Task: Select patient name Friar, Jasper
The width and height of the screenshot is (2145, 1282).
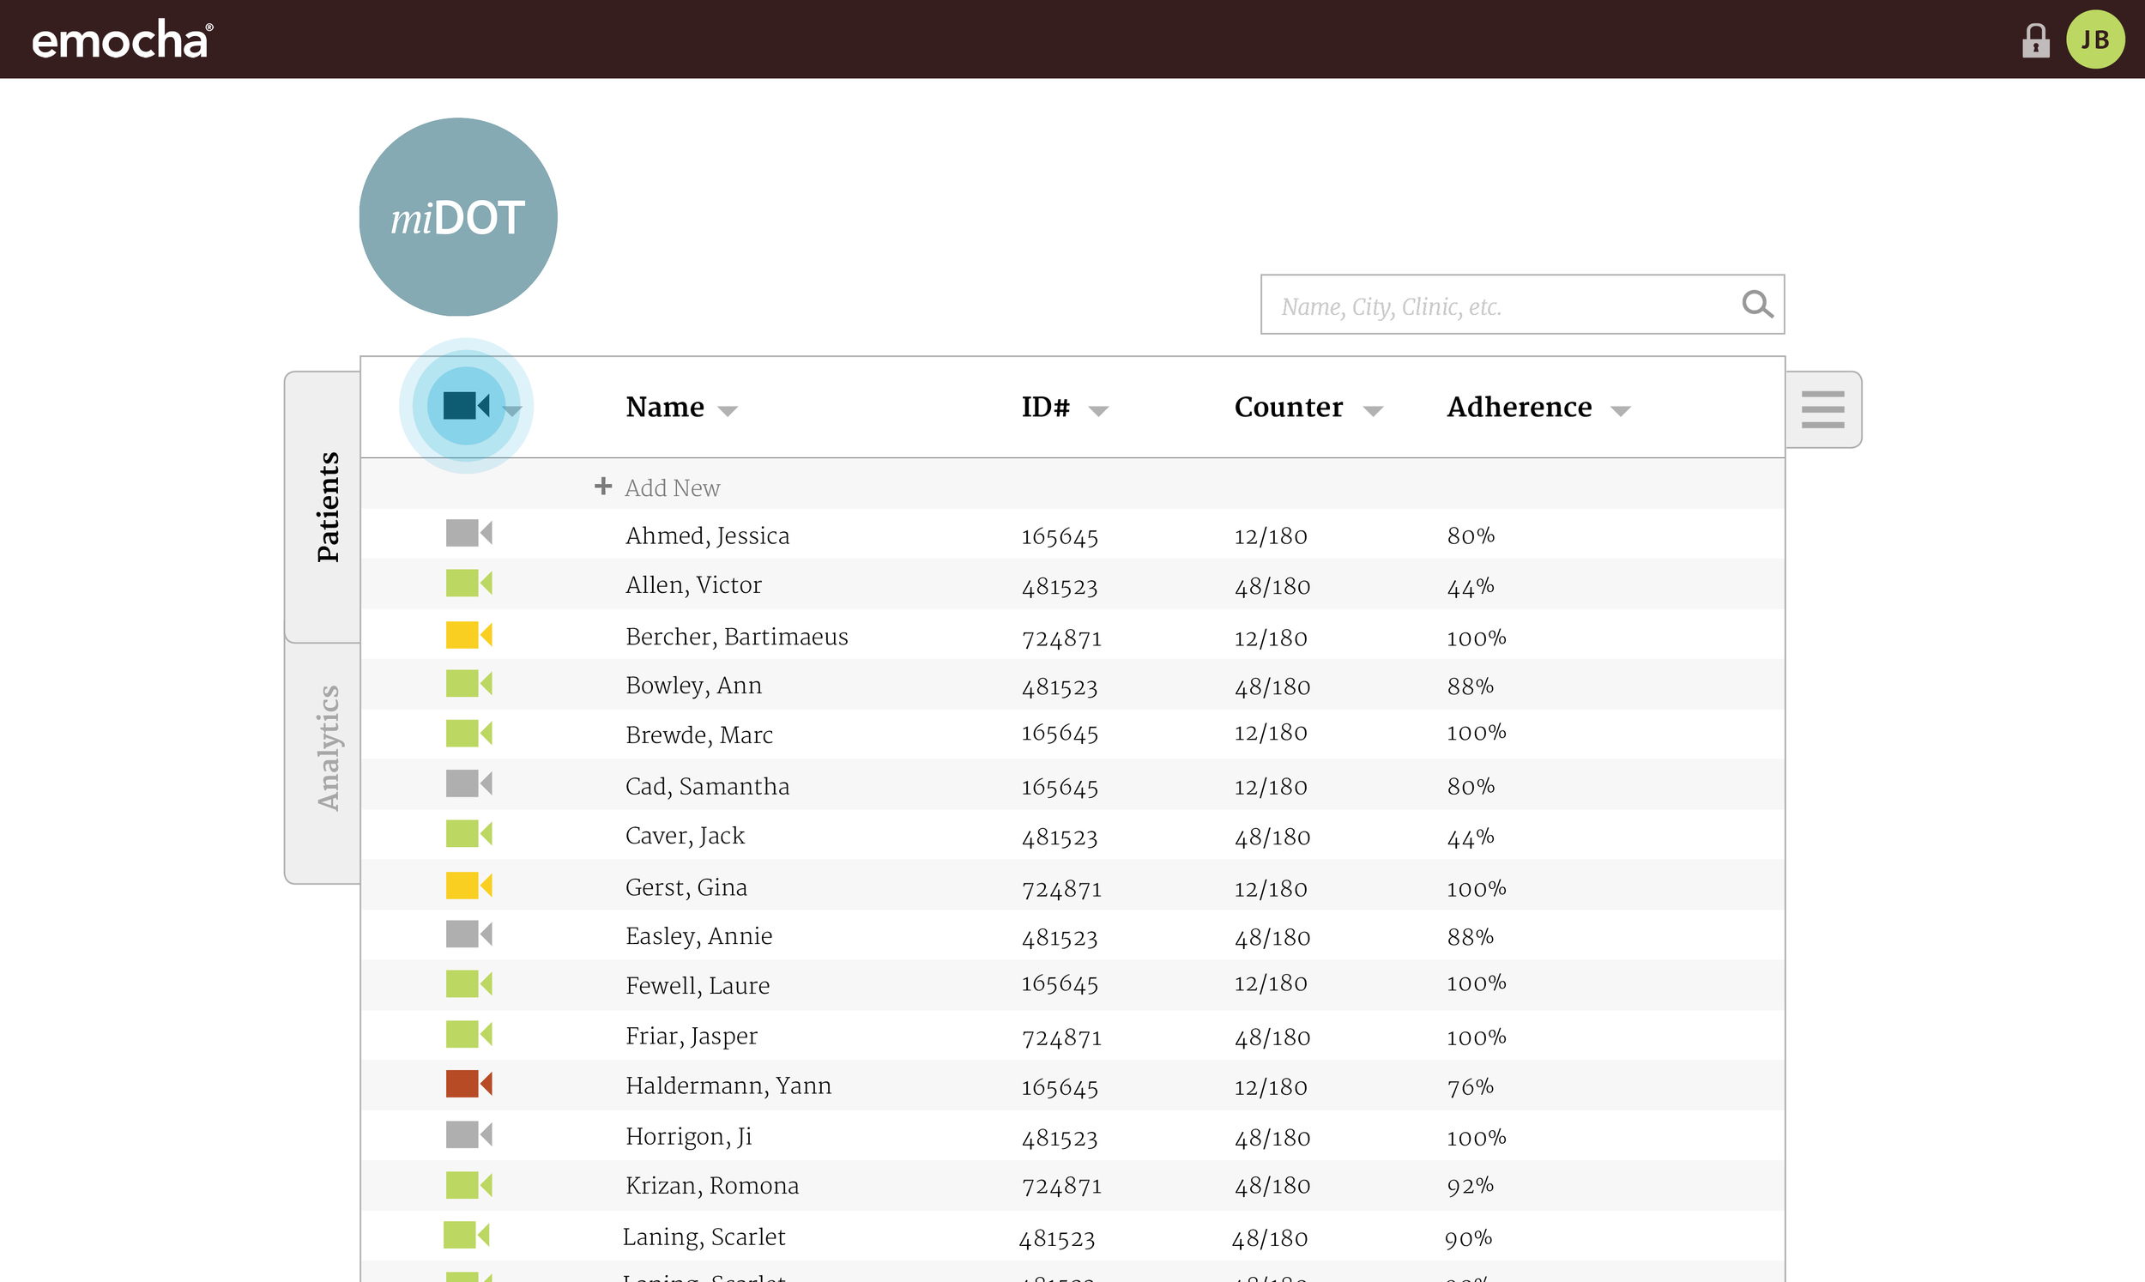Action: 691,1036
